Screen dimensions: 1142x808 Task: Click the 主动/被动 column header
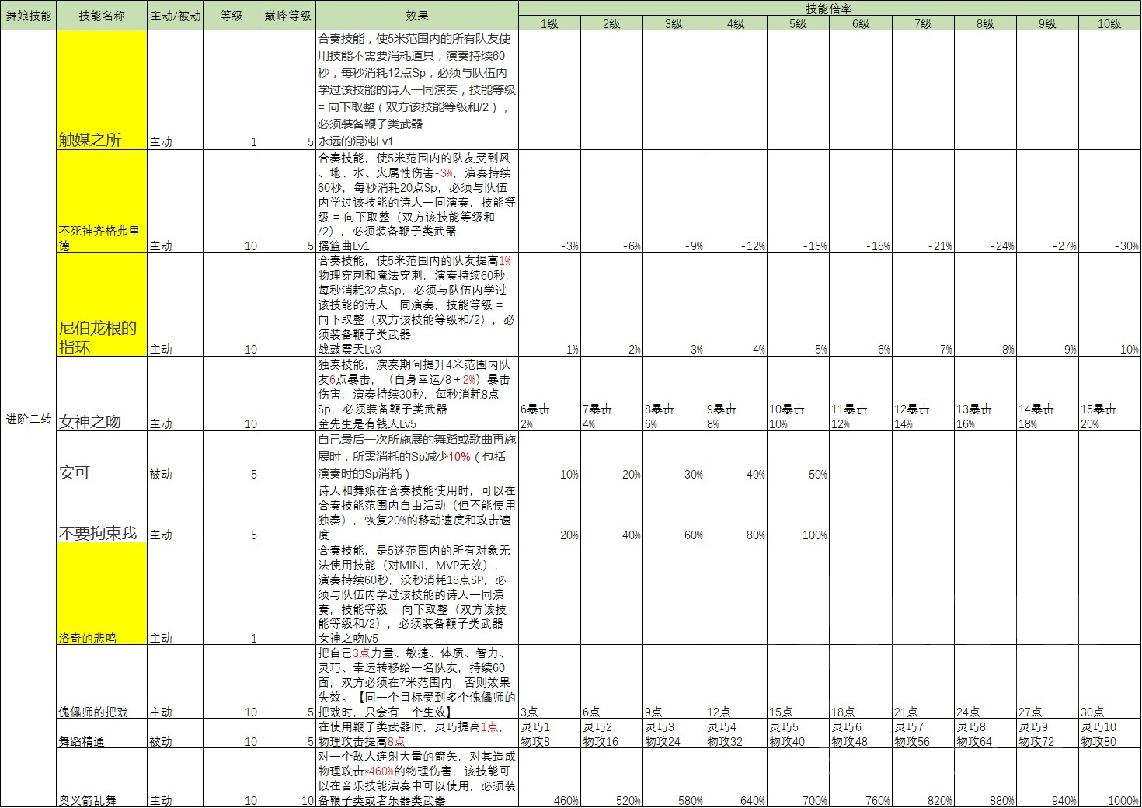tap(175, 16)
